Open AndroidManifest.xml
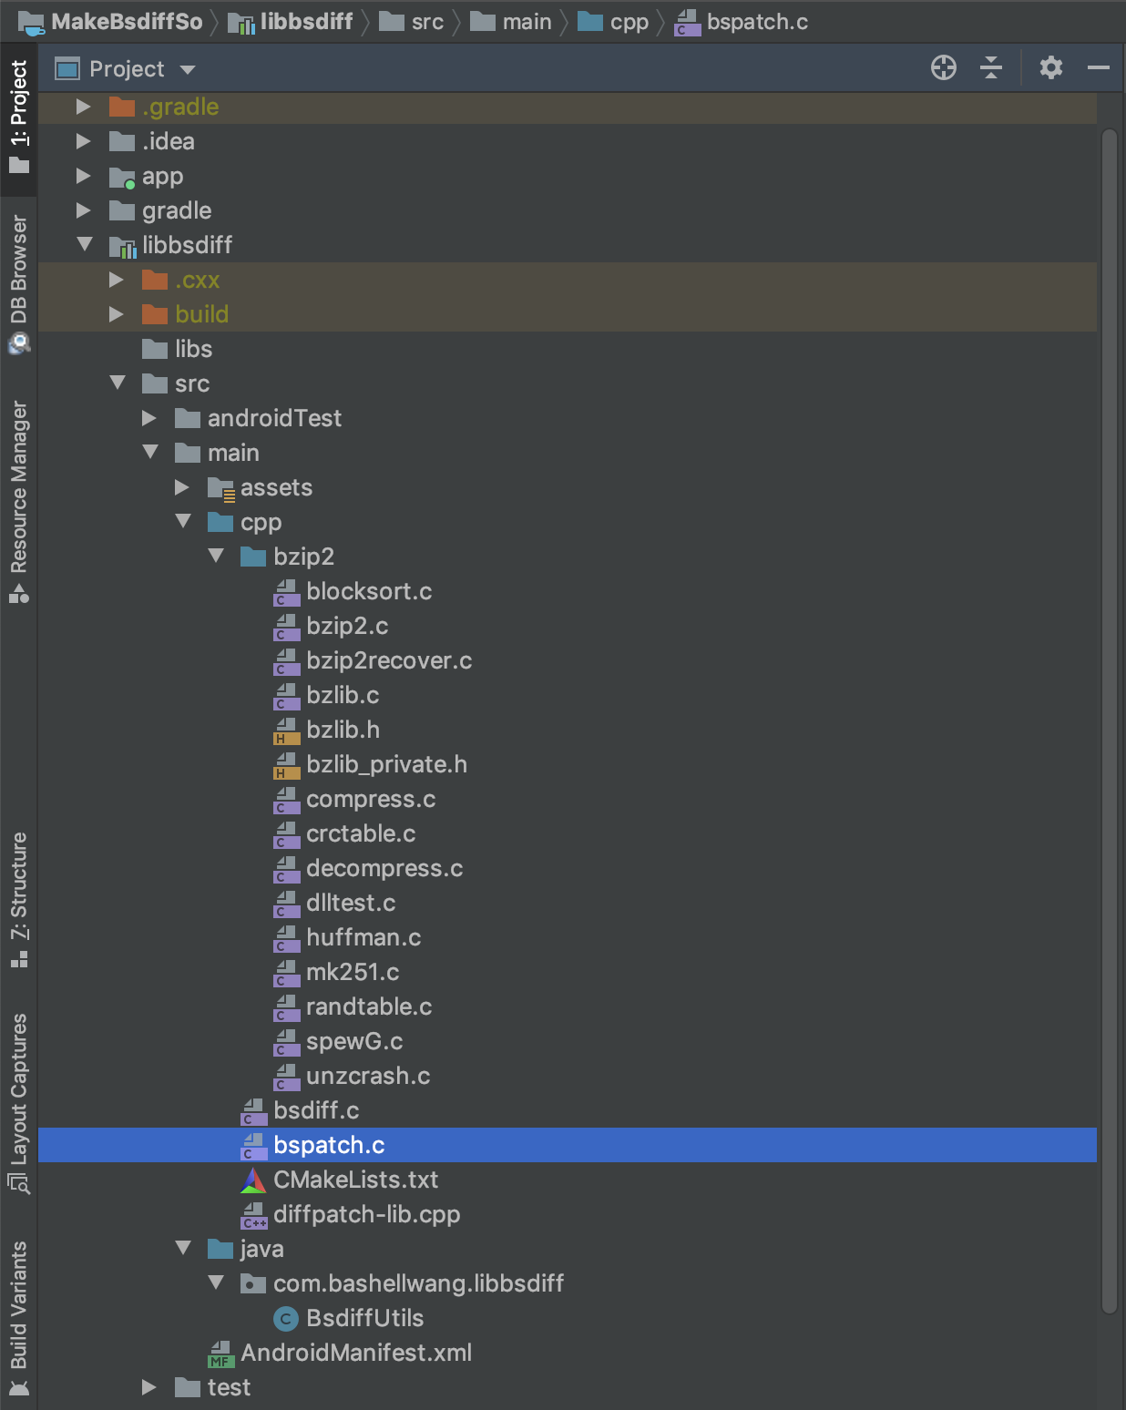This screenshot has height=1410, width=1126. click(354, 1353)
